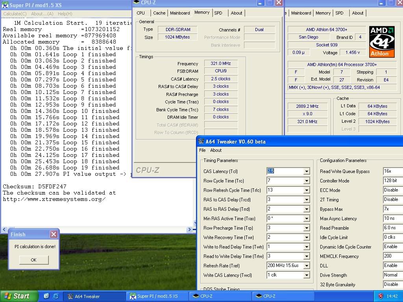The image size is (403, 302).
Task: Close the Finish dialog with its X
Action: coord(54,234)
